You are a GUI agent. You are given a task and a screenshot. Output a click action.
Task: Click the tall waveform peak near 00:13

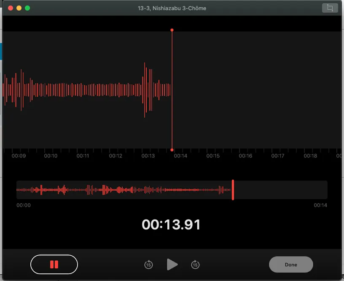click(x=145, y=89)
